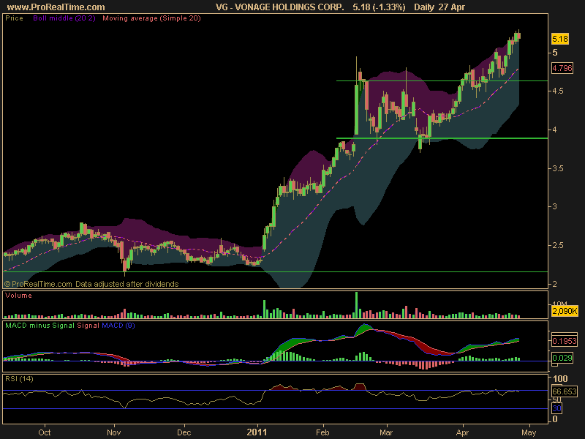
Task: Click the ProRealTime.com Data adjusted after dividends note
Action: (91, 284)
